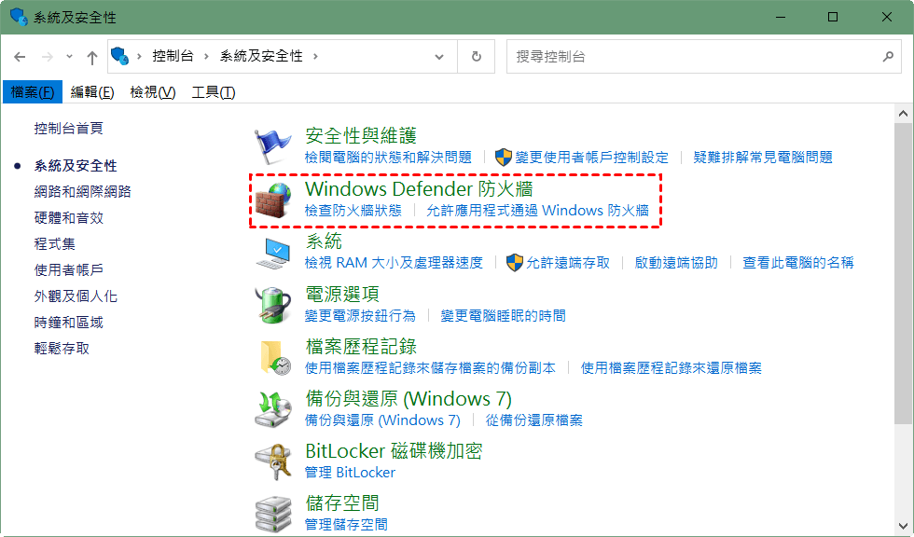Expand the address bar history dropdown
The height and width of the screenshot is (537, 914).
[x=439, y=57]
